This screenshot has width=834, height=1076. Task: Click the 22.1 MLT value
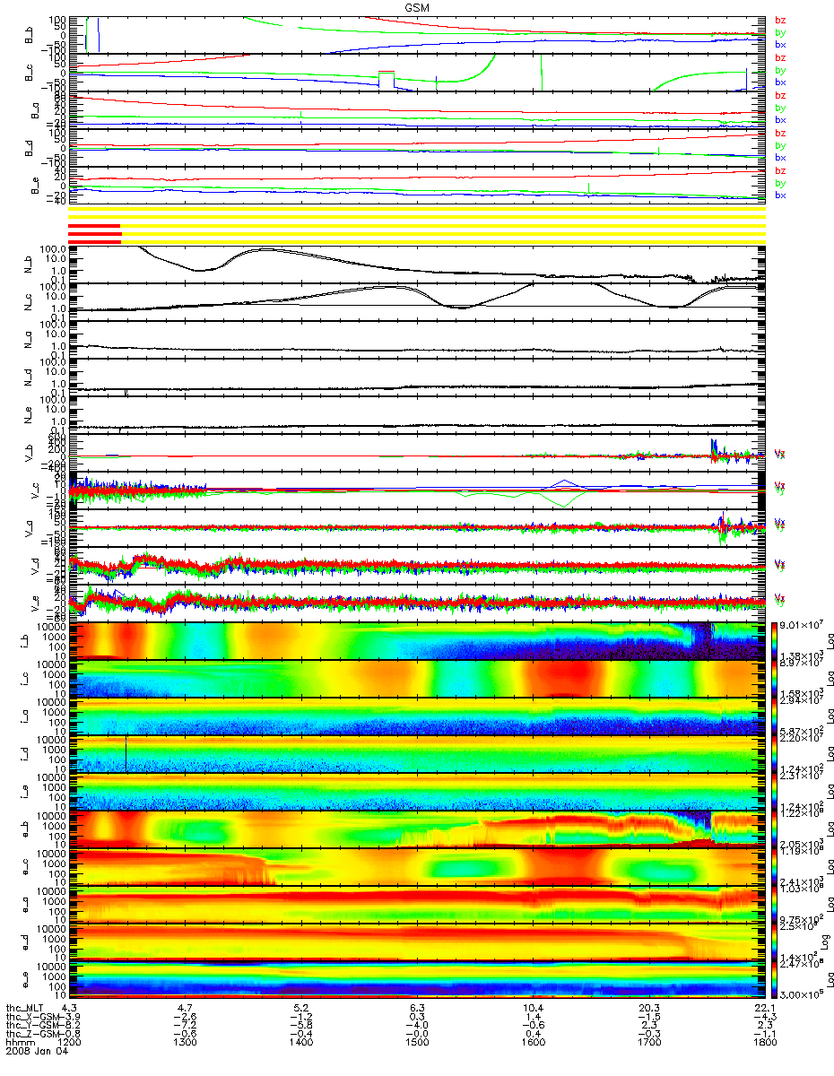pos(765,1009)
